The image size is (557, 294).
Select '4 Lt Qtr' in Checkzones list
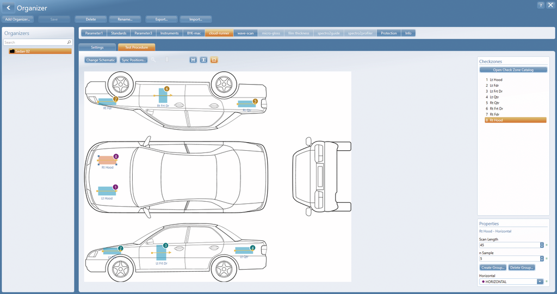[516, 97]
